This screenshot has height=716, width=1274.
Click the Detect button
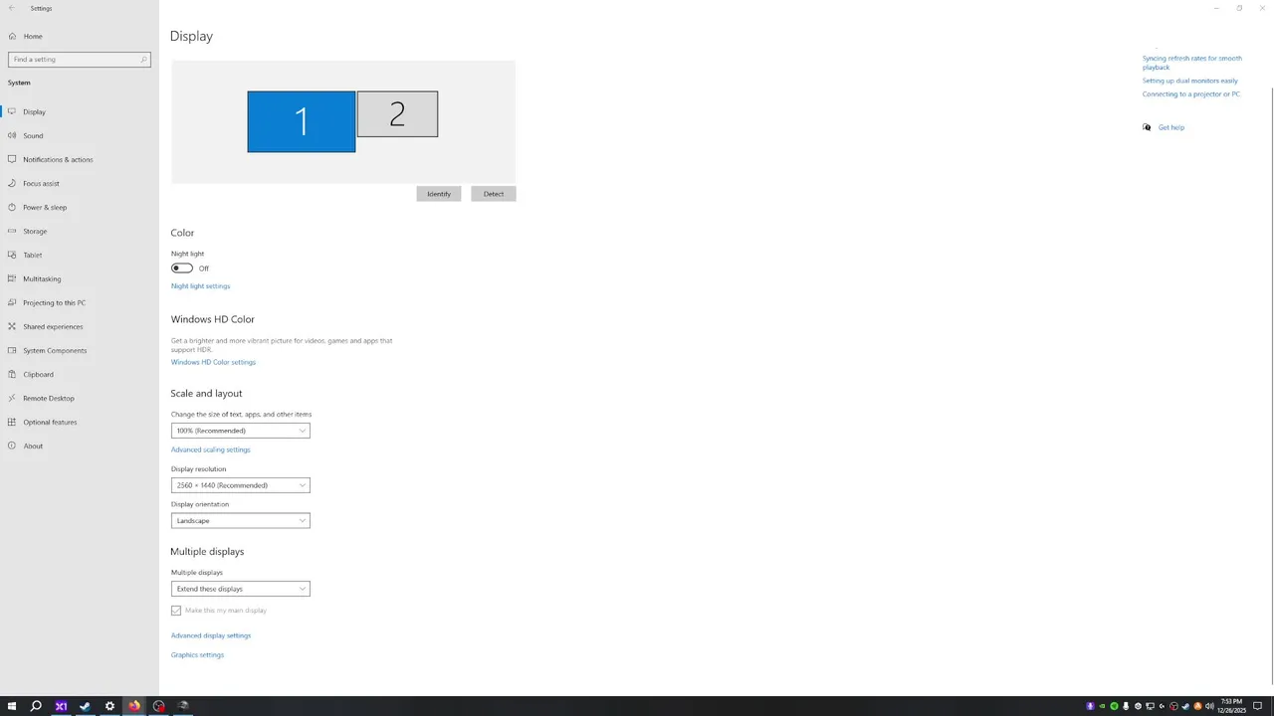pyautogui.click(x=494, y=194)
